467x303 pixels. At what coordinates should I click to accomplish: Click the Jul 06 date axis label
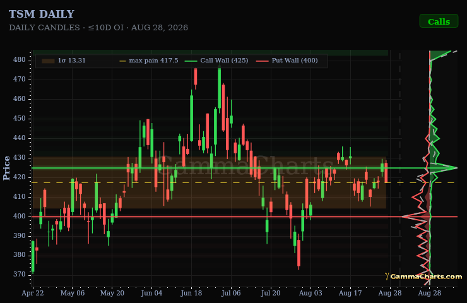click(x=231, y=293)
